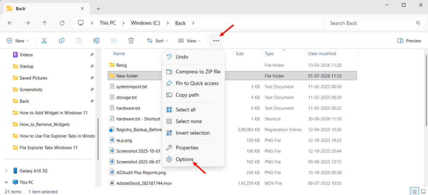This screenshot has height=195, width=428.
Task: Choose Select none menu entry
Action: tap(193, 121)
